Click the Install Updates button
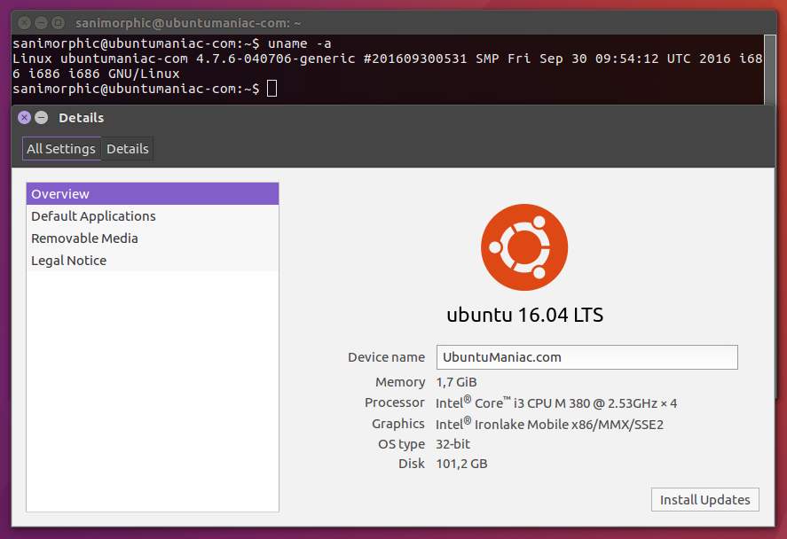Screen dimensions: 787x539 [704, 499]
